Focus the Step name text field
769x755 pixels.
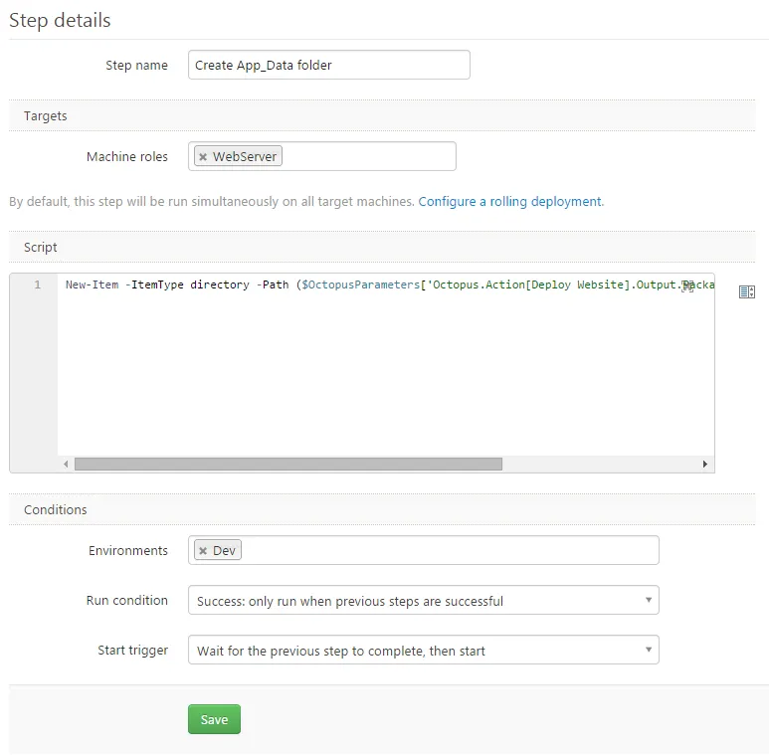[x=328, y=66]
